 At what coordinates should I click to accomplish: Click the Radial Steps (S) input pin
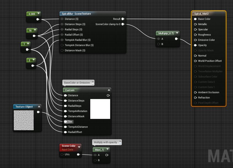pos(62,30)
